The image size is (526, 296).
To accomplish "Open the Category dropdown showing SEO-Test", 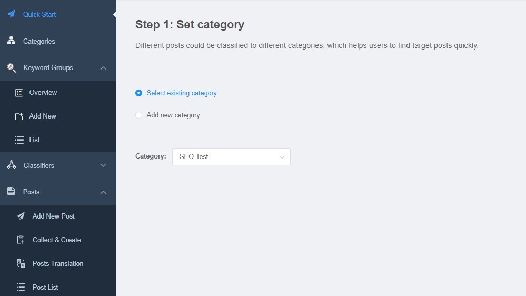I will pyautogui.click(x=231, y=157).
